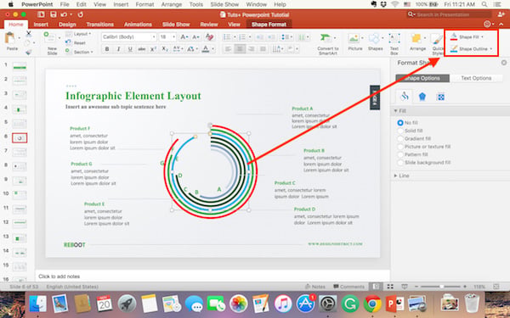Viewport: 510px width, 318px height.
Task: Click the Undo arrow icon
Action: pyautogui.click(x=64, y=14)
